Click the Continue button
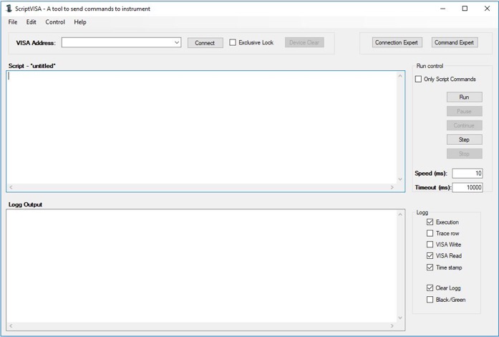Screen dimensions: 499x337 point(465,125)
